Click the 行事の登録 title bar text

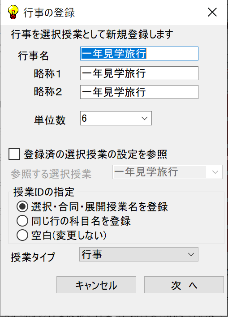point(49,13)
